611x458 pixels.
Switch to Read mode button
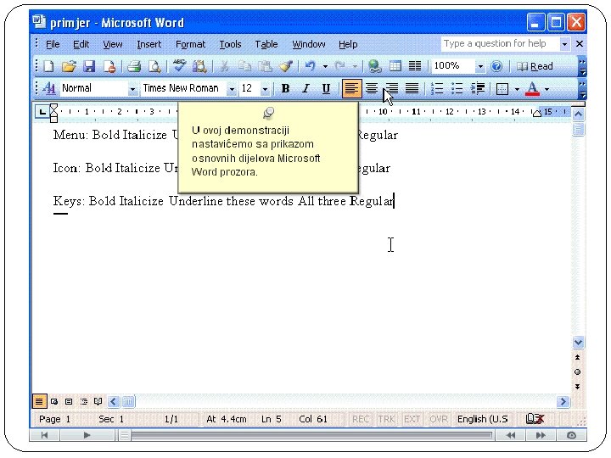(535, 67)
